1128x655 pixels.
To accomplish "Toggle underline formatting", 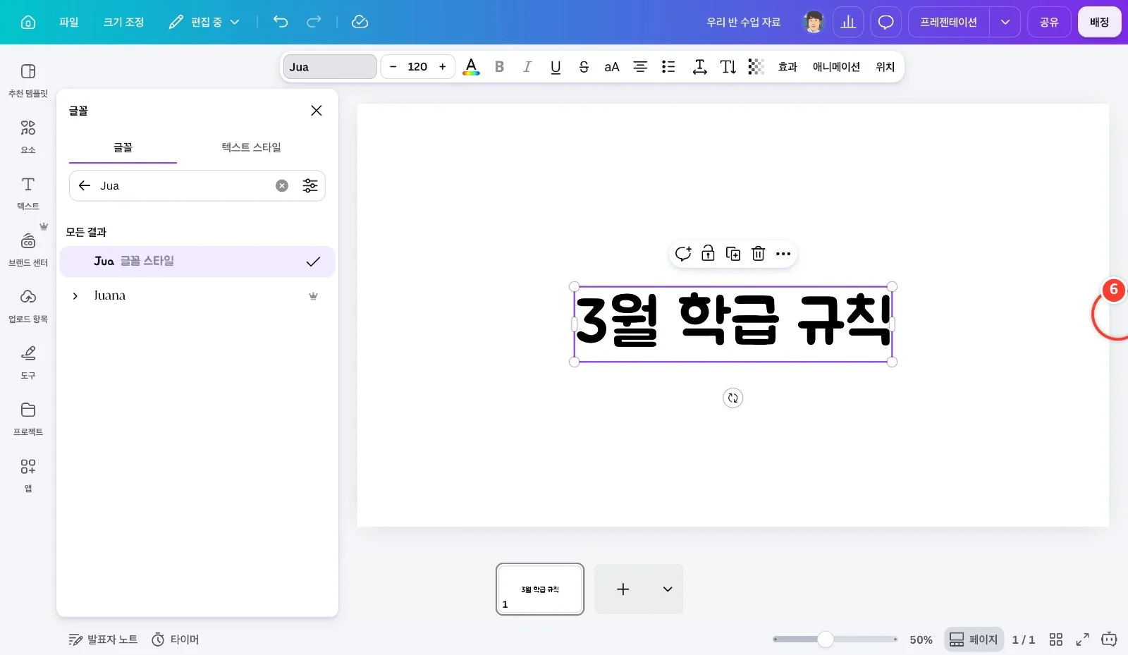I will (x=556, y=67).
